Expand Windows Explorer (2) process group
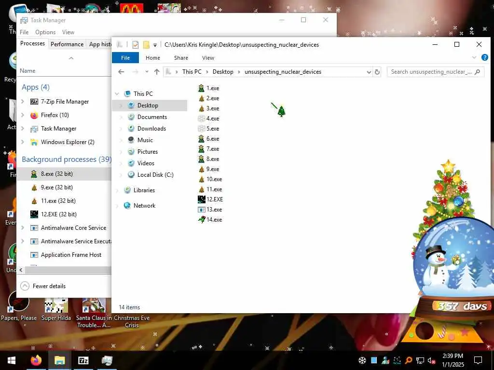The image size is (494, 370). (x=23, y=142)
